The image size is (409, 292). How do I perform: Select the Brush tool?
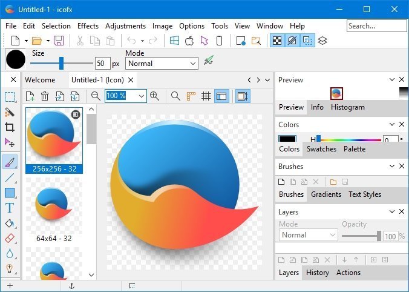click(x=10, y=162)
